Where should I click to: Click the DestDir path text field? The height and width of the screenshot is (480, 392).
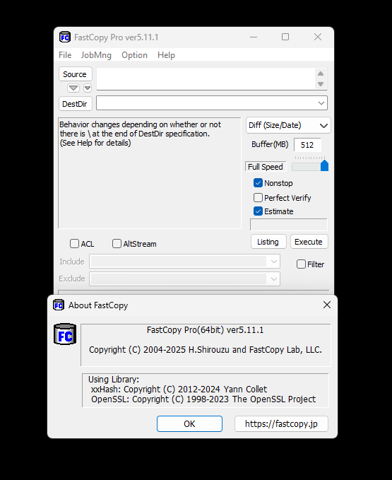tap(207, 103)
